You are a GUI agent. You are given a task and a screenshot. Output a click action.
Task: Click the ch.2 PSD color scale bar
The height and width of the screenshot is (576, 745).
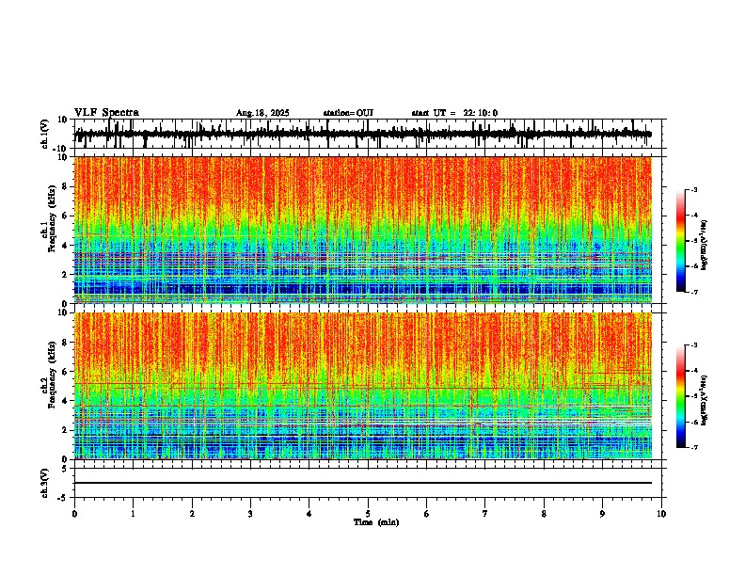681,396
